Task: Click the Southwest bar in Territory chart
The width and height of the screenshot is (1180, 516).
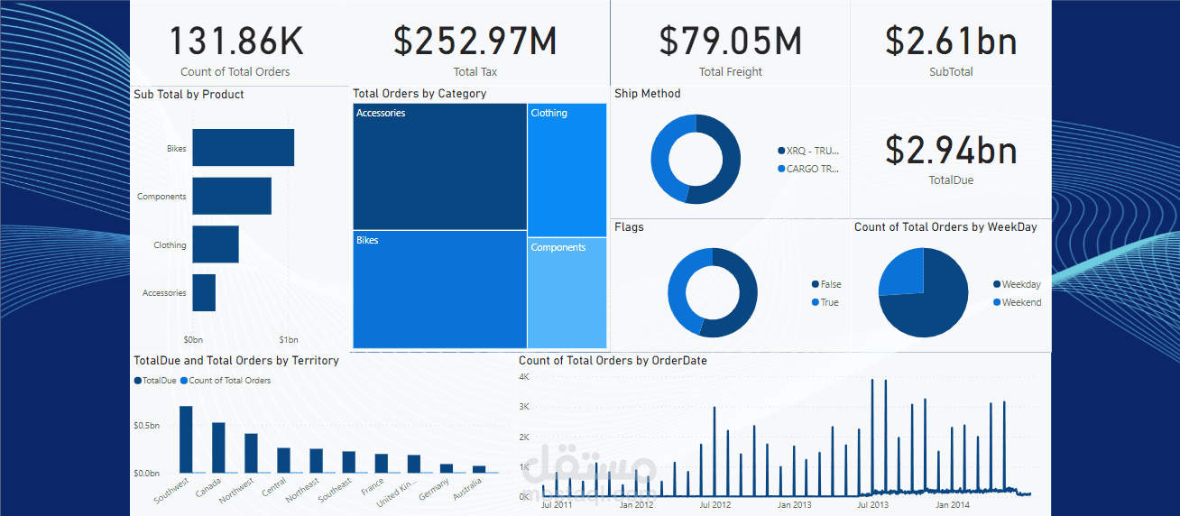Action: pyautogui.click(x=186, y=439)
